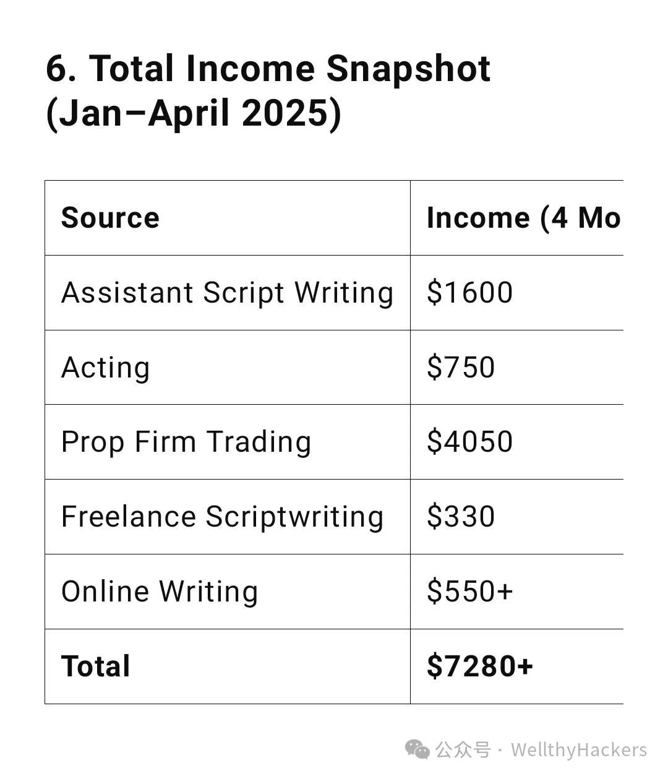Click the $7280+ total amount

[x=479, y=666]
